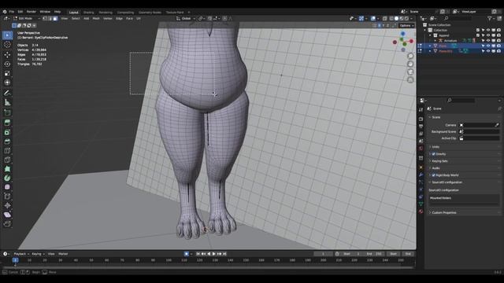The image size is (504, 283).
Task: Open the viewport Options dropdown
Action: (x=406, y=25)
